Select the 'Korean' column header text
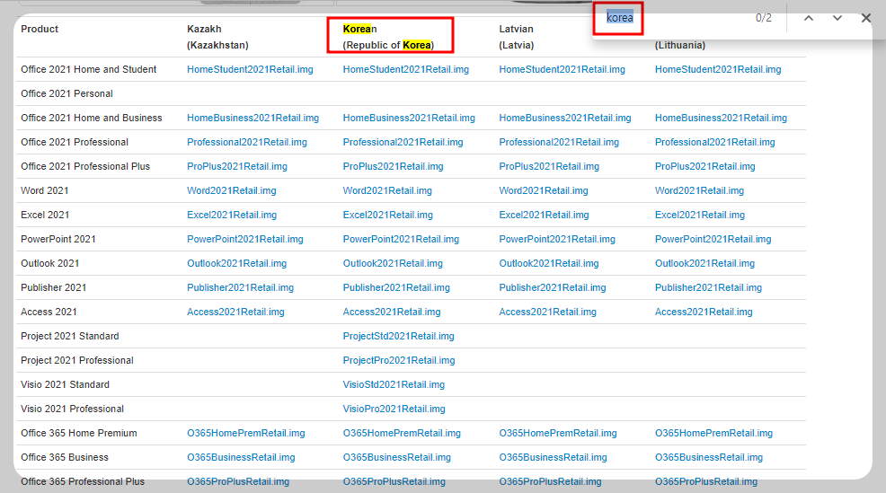 pos(359,29)
